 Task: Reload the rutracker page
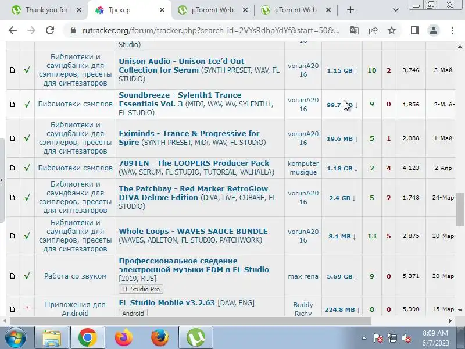coord(50,30)
